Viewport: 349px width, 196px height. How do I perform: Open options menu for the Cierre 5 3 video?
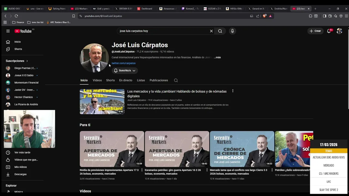[x=272, y=170]
